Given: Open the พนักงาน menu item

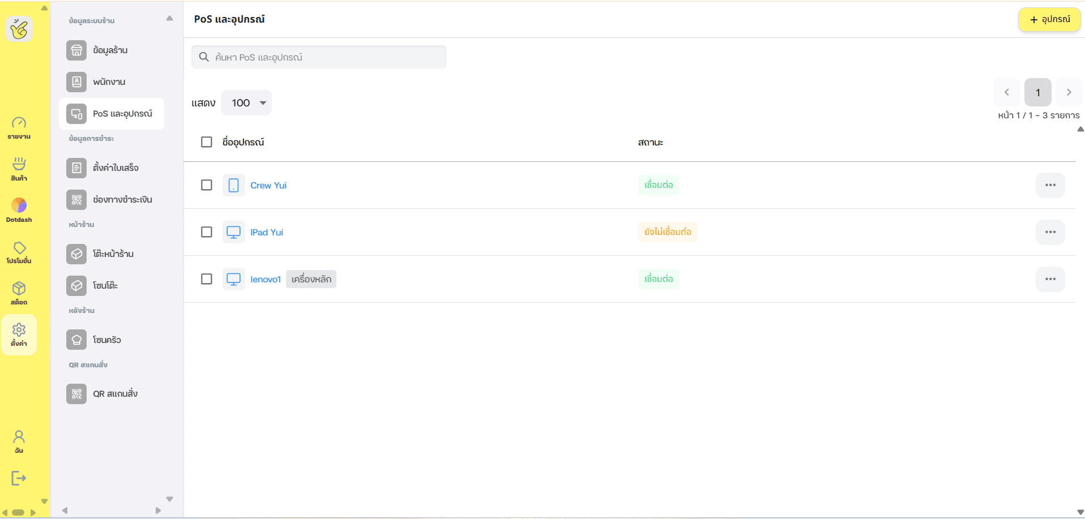Looking at the screenshot, I should (112, 82).
